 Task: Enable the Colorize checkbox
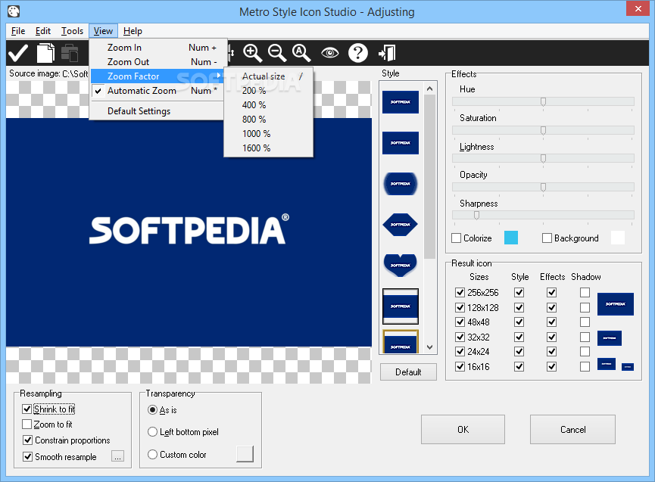point(456,238)
